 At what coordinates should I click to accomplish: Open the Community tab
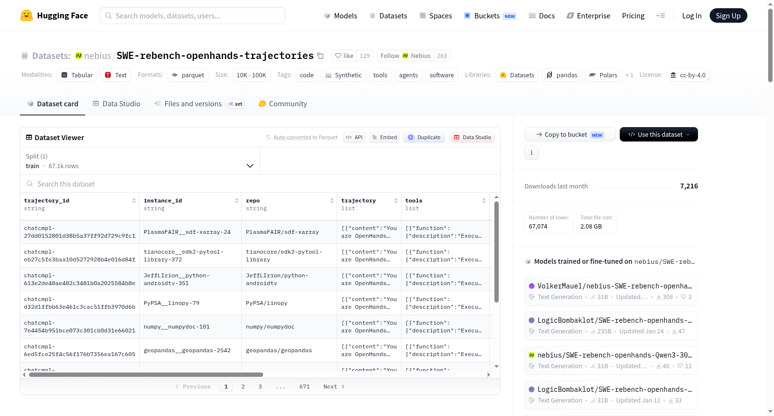point(283,104)
